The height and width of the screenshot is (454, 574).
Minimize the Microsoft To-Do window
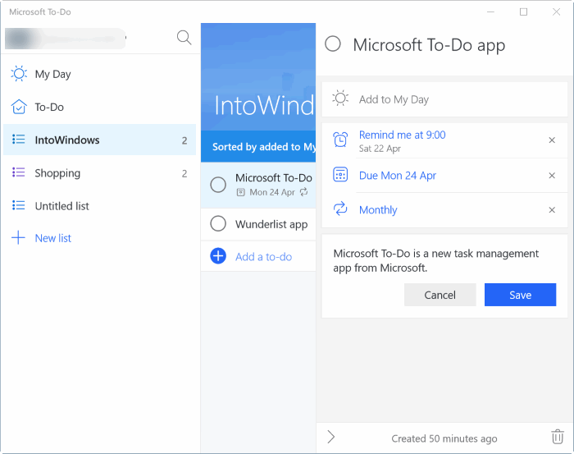(x=490, y=12)
